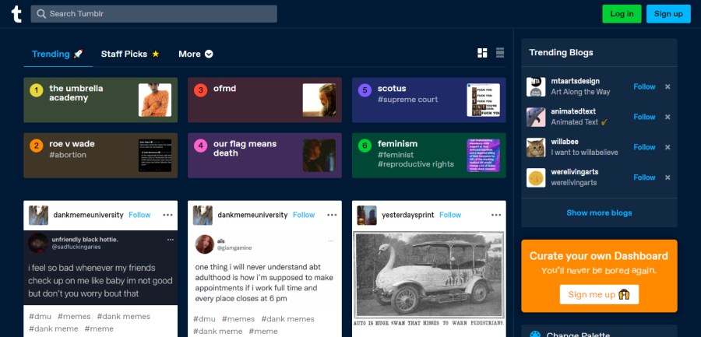The height and width of the screenshot is (337, 701).
Task: Follow animatedtext blog
Action: (x=644, y=117)
